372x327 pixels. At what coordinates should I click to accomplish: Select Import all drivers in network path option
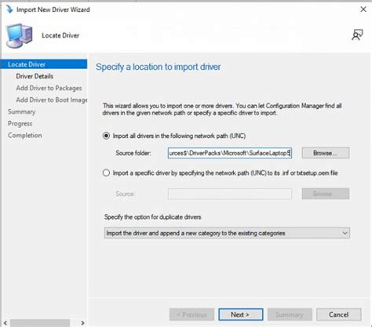coord(106,136)
